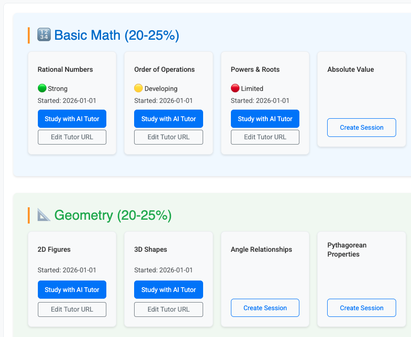
Task: Edit Tutor URL for Powers & Roots
Action: (x=265, y=137)
